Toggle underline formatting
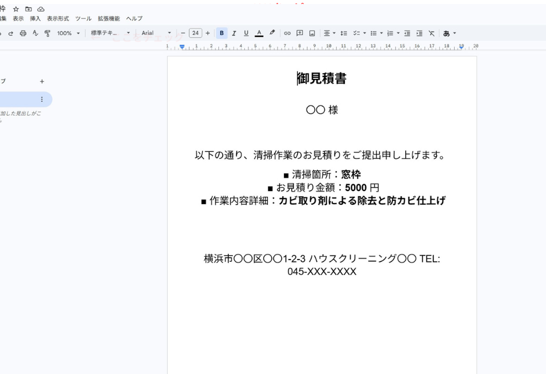Image resolution: width=546 pixels, height=374 pixels. [x=245, y=33]
